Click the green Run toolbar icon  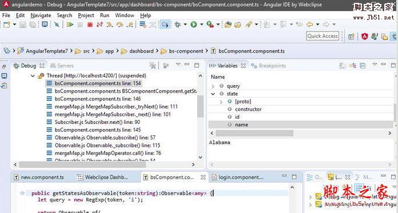coord(194,25)
